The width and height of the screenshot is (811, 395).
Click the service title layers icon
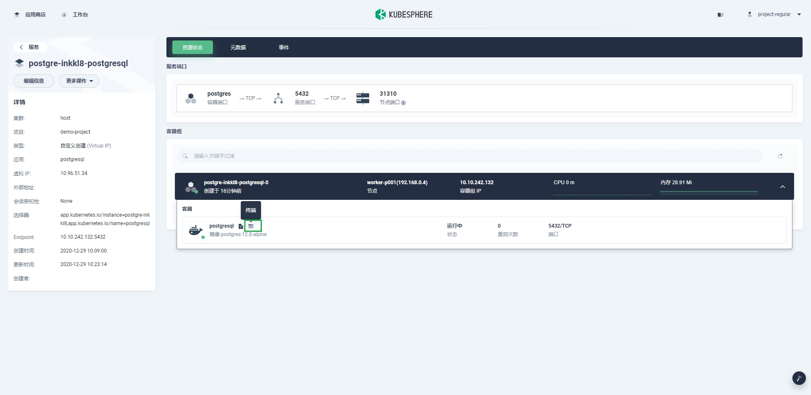[19, 63]
